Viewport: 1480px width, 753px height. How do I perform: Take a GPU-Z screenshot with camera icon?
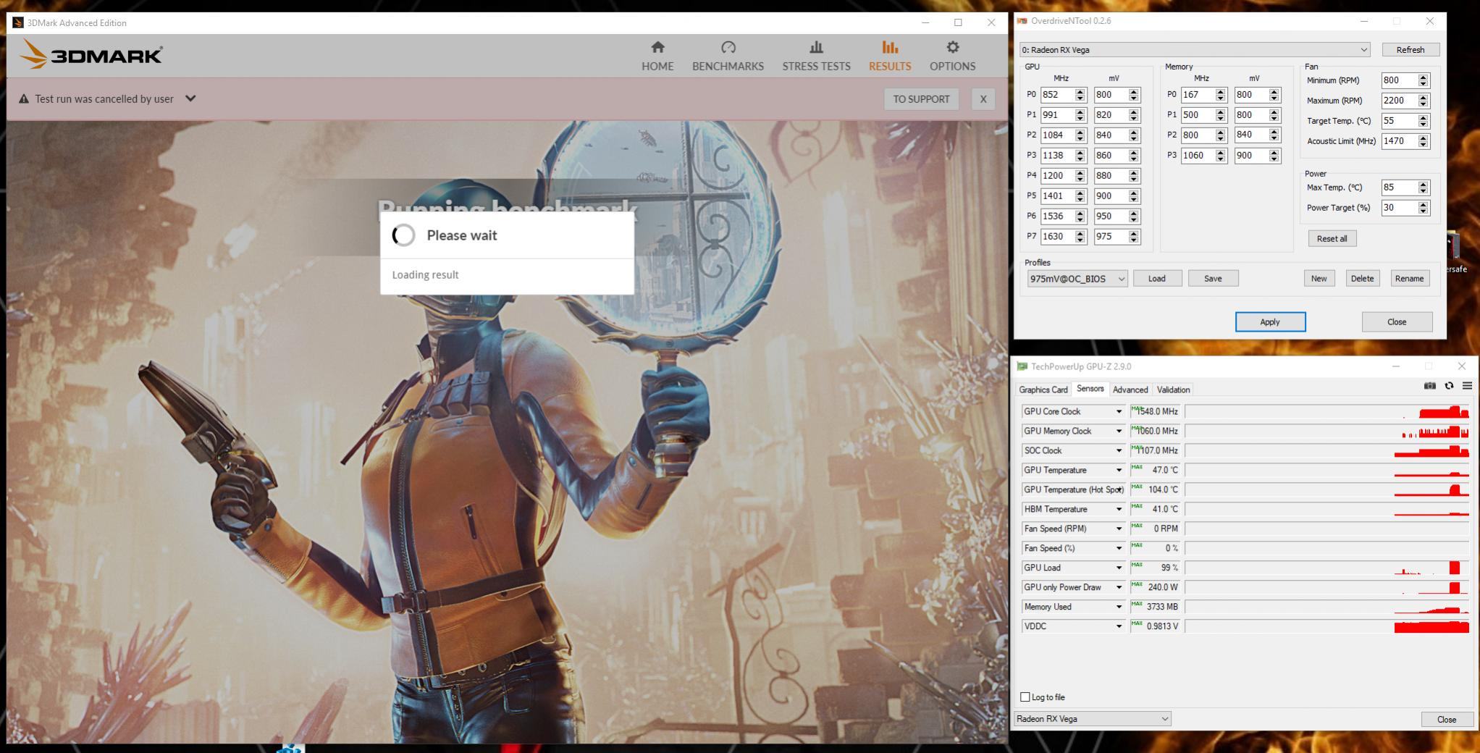(x=1429, y=386)
